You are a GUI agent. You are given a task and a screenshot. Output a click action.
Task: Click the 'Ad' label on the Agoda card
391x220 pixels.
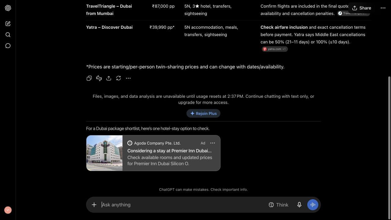[203, 143]
